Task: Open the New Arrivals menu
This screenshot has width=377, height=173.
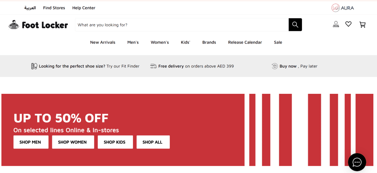Action: tap(103, 43)
